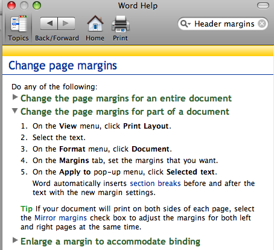The height and width of the screenshot is (250, 274).
Task: Zoom the window with the green button
Action: [37, 5]
